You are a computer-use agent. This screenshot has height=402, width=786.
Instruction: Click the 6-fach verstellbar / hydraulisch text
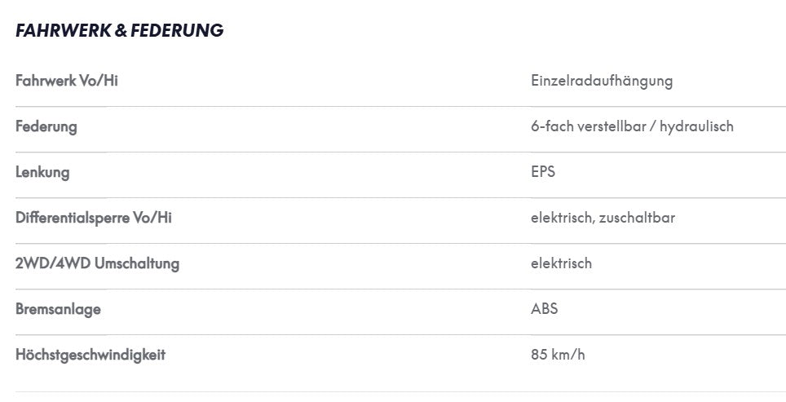point(632,126)
